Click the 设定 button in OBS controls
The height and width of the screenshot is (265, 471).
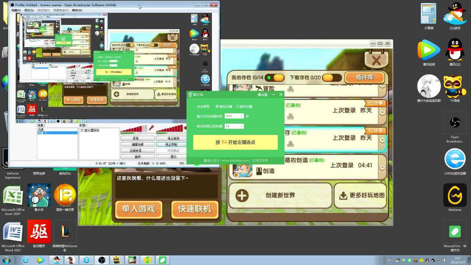click(x=138, y=139)
